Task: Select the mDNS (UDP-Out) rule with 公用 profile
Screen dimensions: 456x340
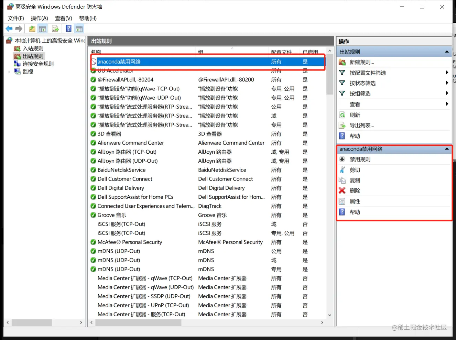Action: tap(119, 251)
